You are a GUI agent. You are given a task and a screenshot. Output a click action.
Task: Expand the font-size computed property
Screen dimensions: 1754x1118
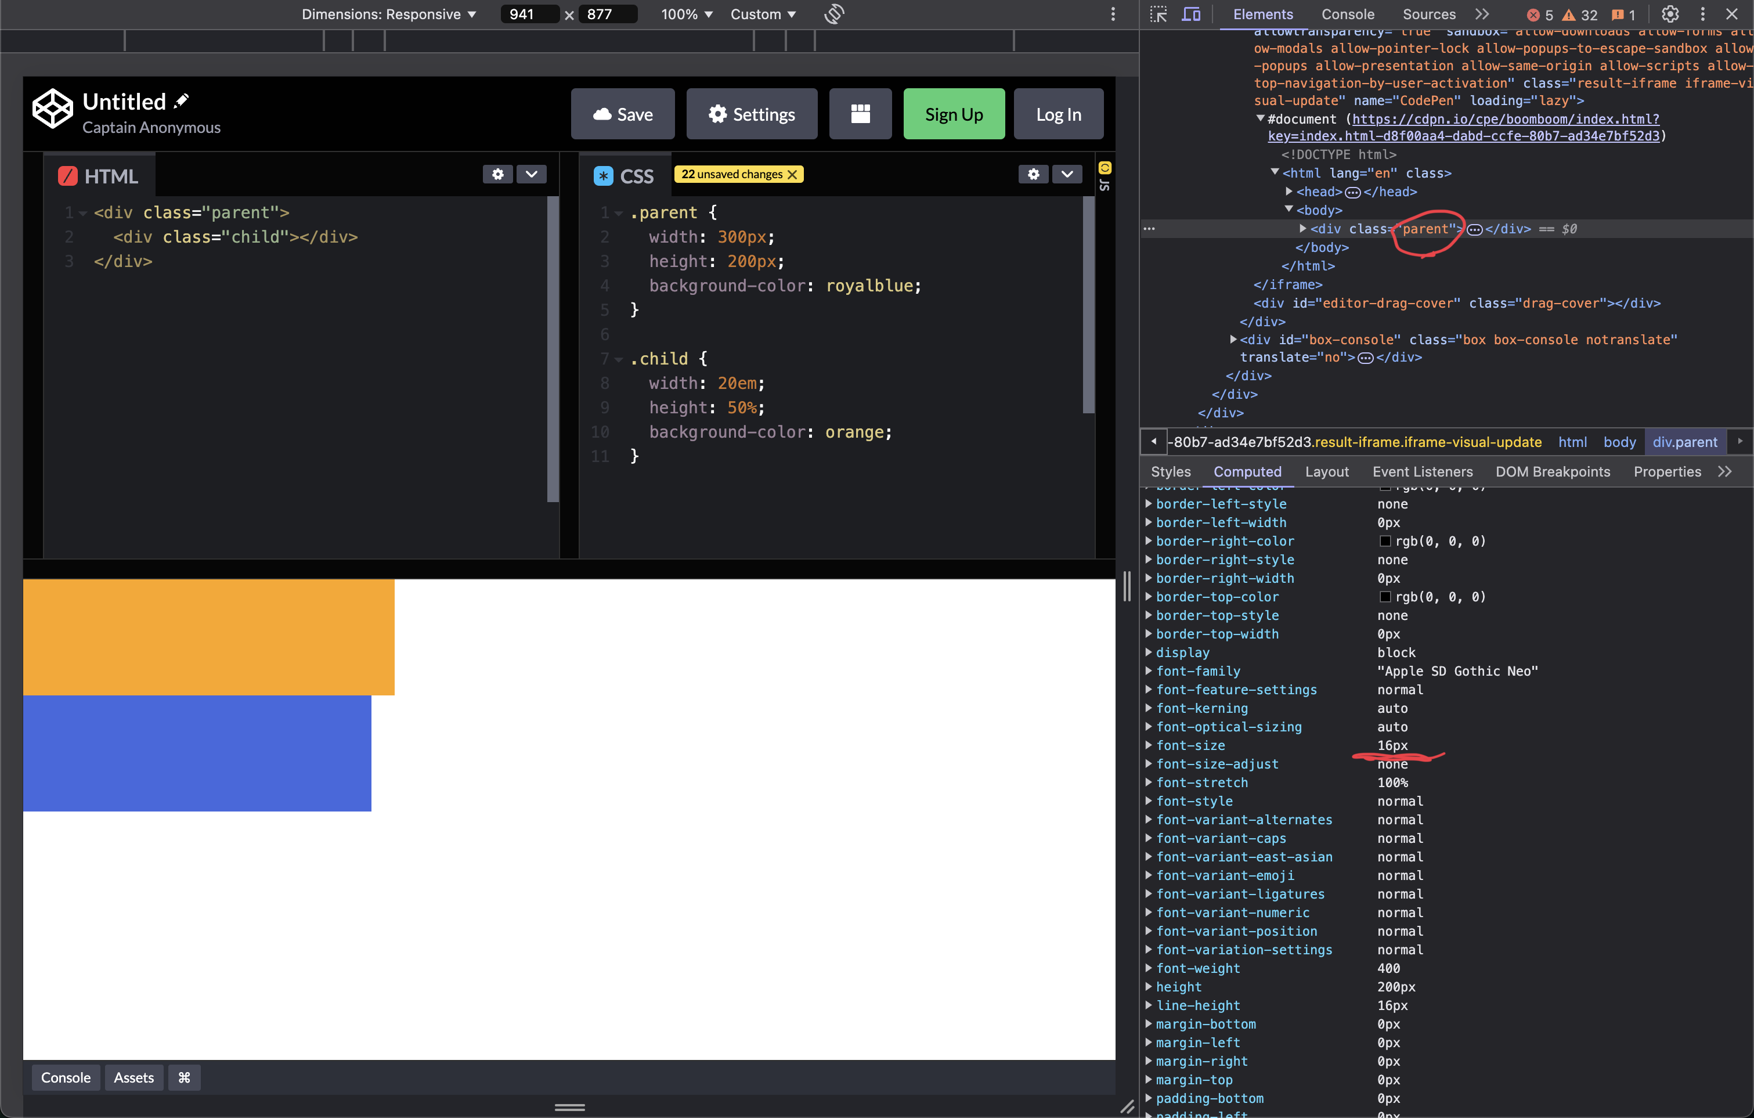1149,745
